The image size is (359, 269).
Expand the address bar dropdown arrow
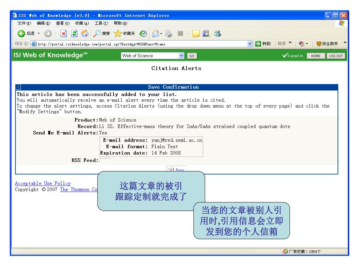click(250, 44)
